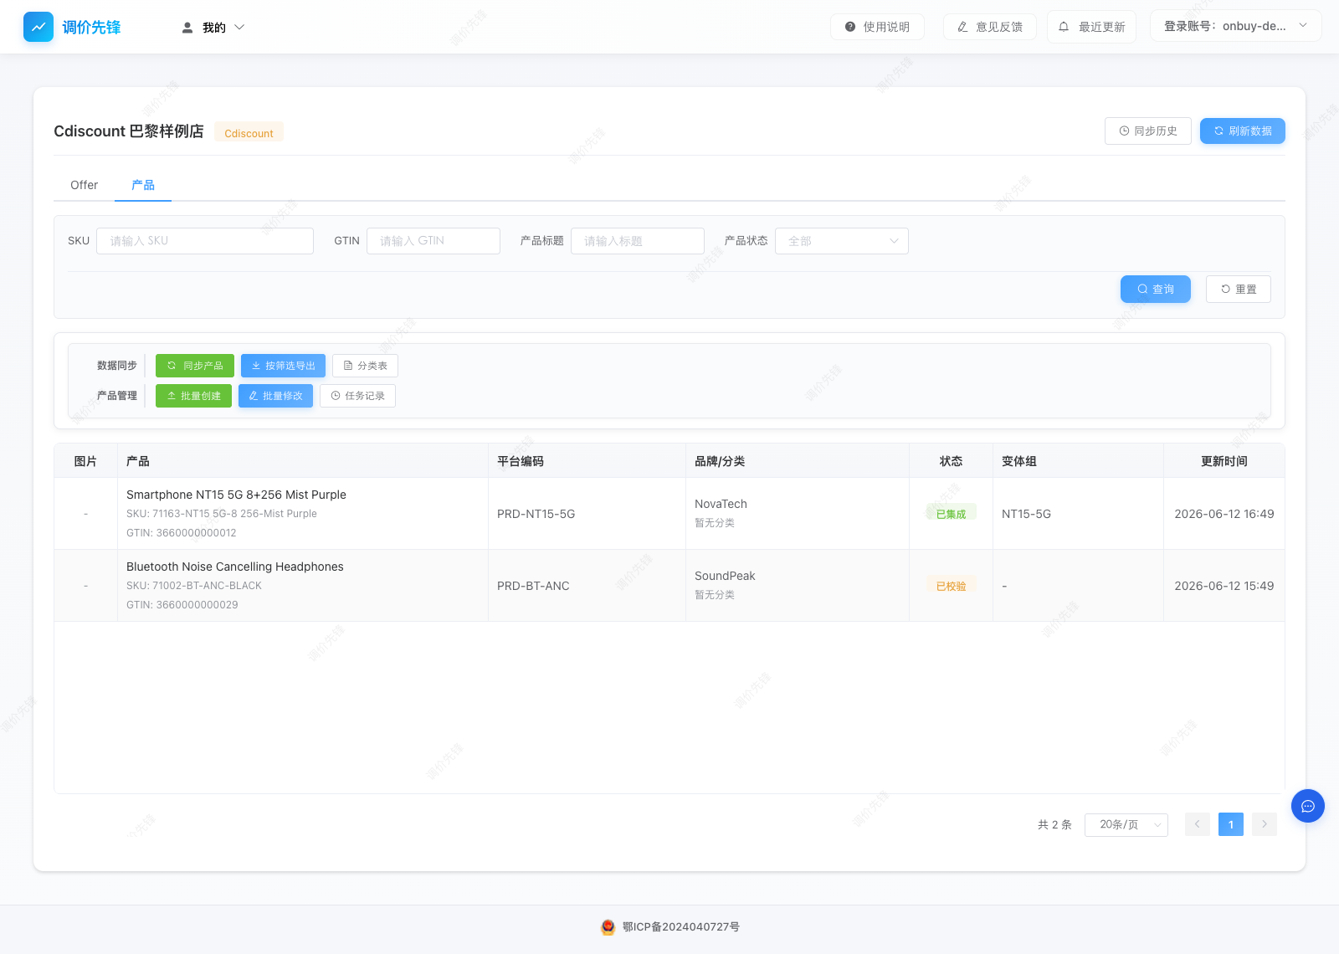Click the 使用说明 help button

tap(877, 27)
